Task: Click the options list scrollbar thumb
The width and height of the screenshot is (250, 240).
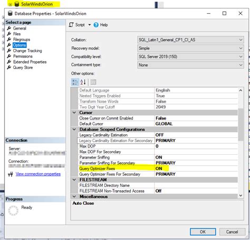Action: [241, 125]
